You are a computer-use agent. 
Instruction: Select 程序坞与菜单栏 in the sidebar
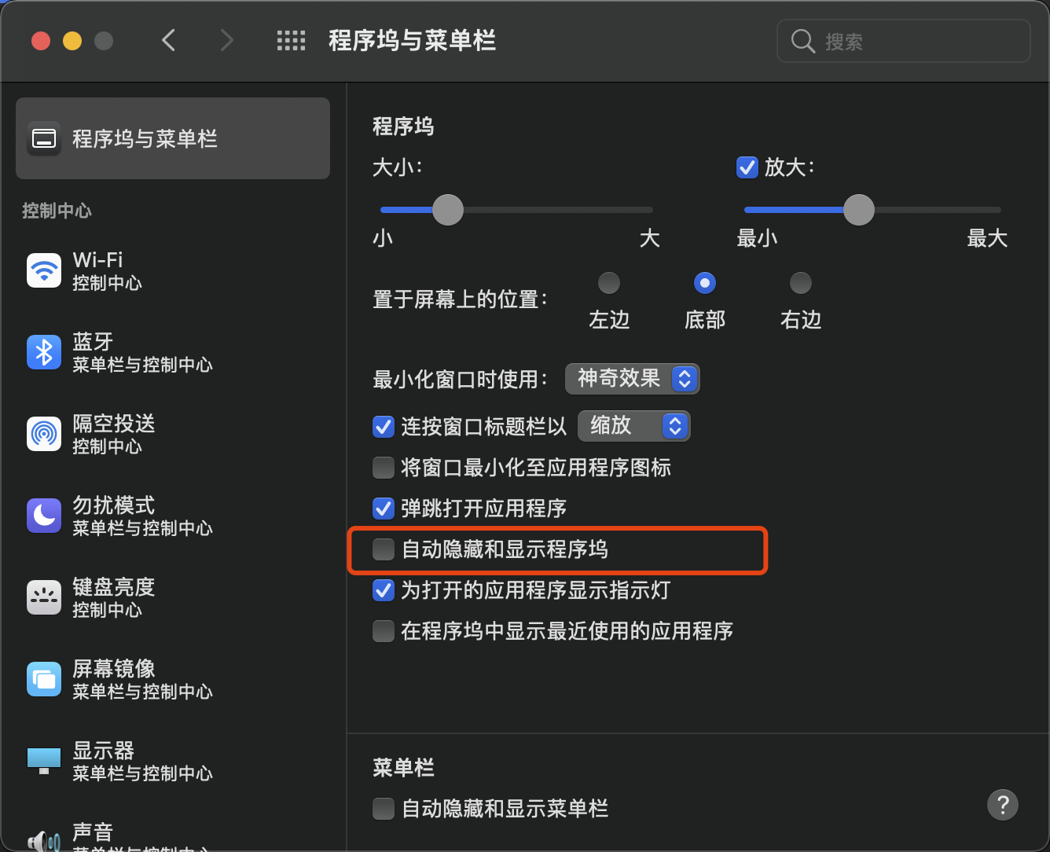pos(173,138)
